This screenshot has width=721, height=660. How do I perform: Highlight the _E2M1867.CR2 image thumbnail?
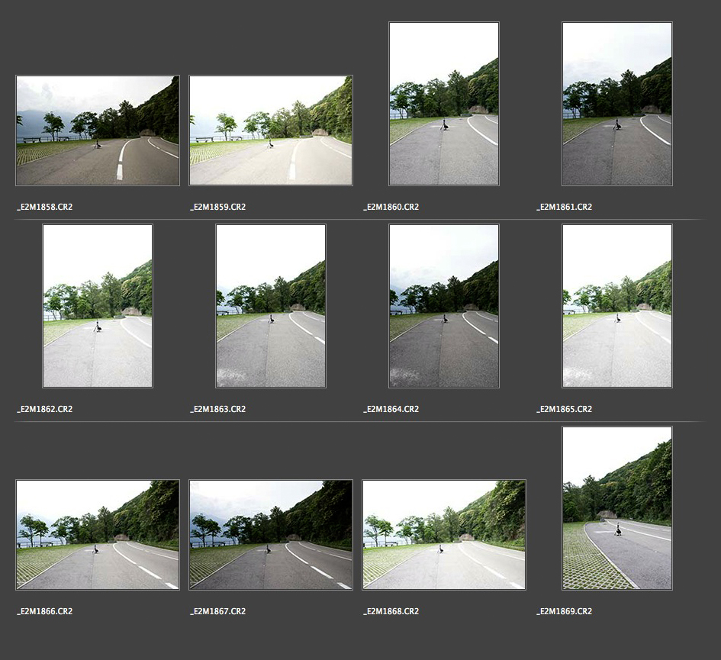pyautogui.click(x=271, y=535)
